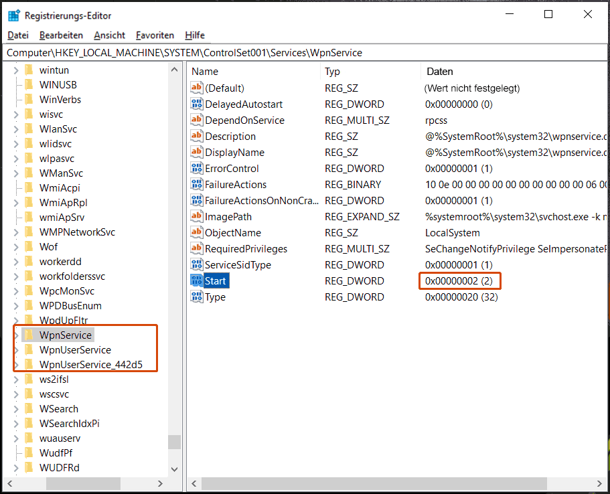The width and height of the screenshot is (610, 494).
Task: Click the DWORD icon beside ErrorControl
Action: 196,168
